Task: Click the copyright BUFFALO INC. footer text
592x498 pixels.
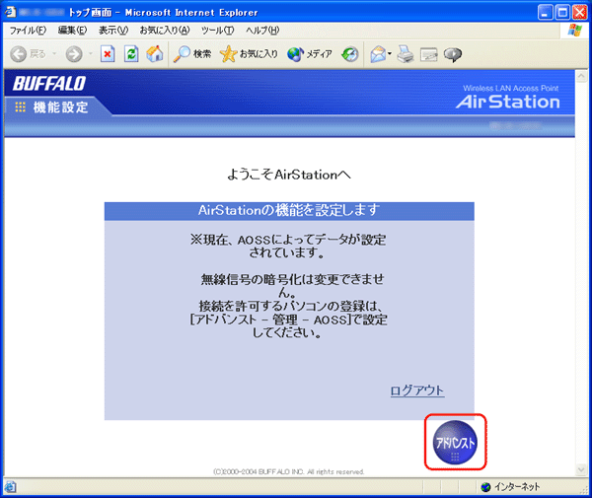Action: click(x=289, y=471)
